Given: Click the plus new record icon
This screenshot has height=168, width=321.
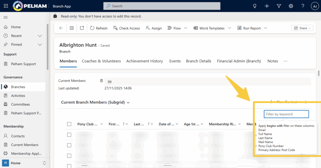Looking at the screenshot, I should (x=267, y=6).
